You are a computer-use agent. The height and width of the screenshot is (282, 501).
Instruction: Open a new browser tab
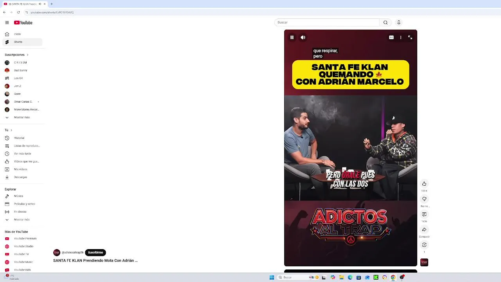coord(51,4)
